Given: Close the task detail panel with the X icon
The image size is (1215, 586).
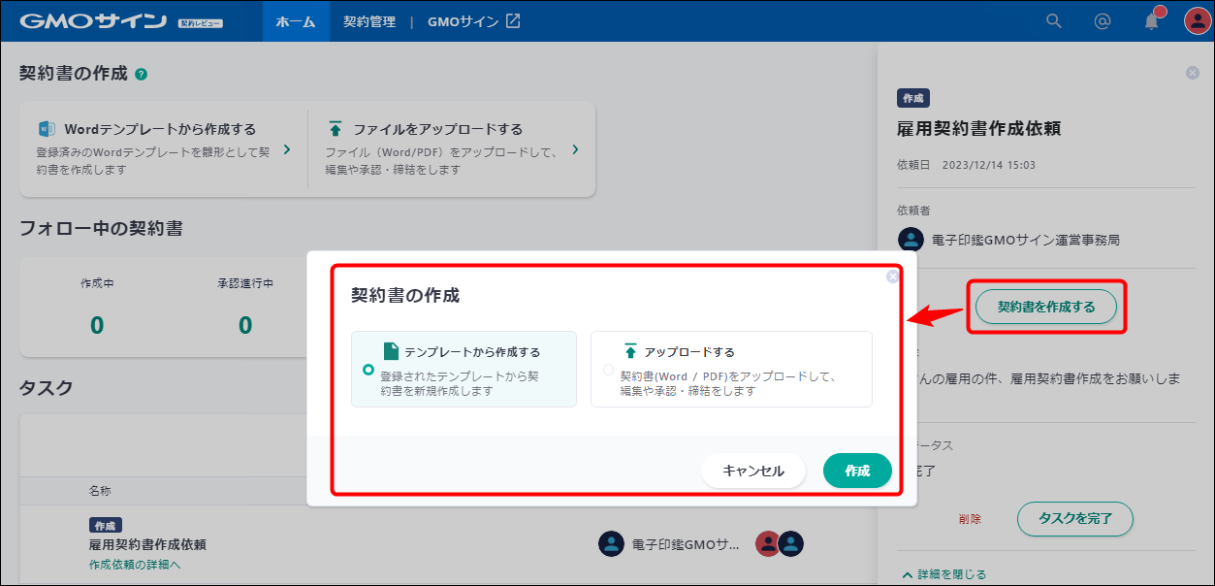Looking at the screenshot, I should click(x=1192, y=72).
